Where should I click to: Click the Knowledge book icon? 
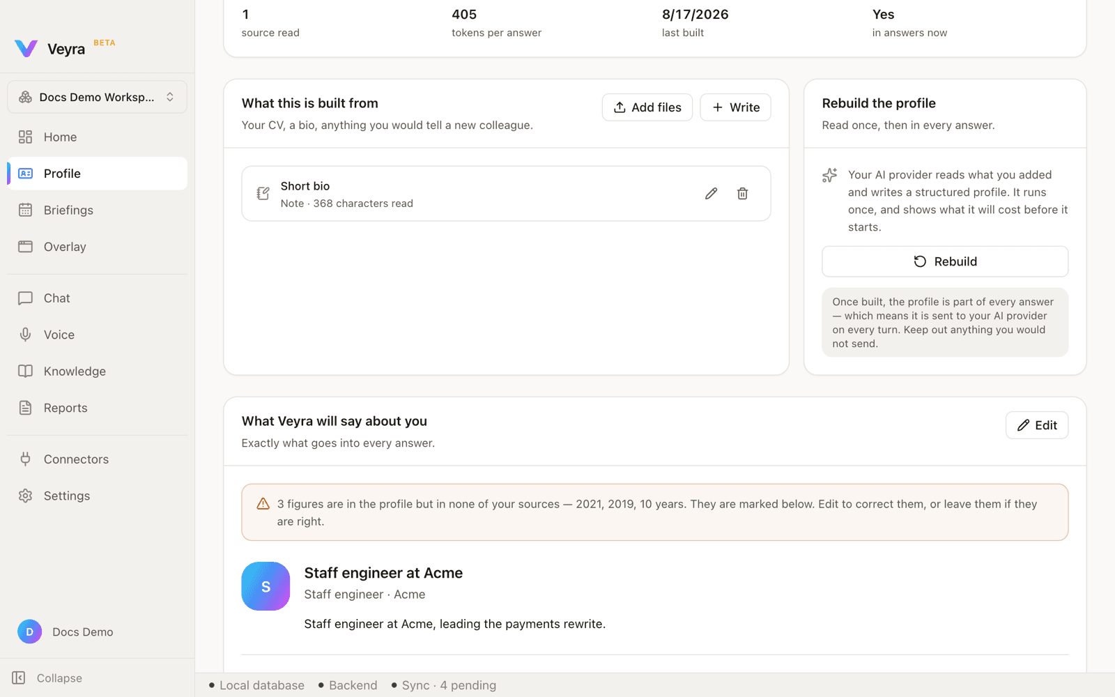click(x=26, y=372)
